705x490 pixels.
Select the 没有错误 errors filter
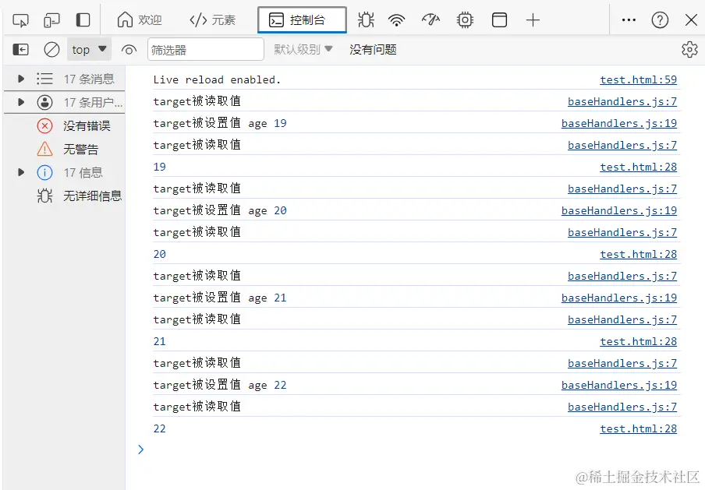tap(65, 125)
